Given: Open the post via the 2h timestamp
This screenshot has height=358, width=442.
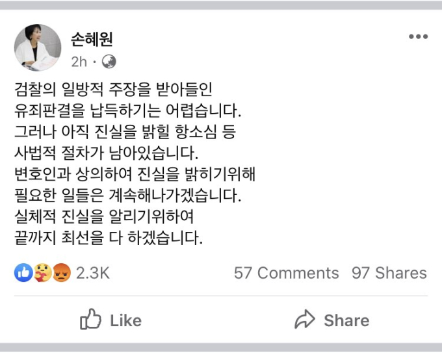Looking at the screenshot, I should 79,62.
